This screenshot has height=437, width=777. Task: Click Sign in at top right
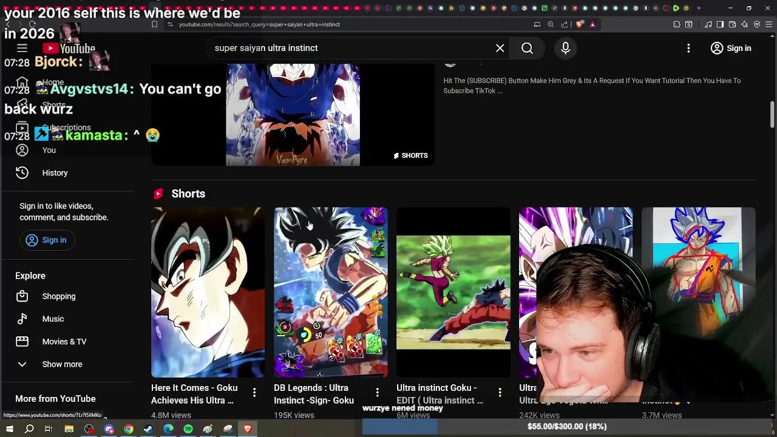pos(731,48)
